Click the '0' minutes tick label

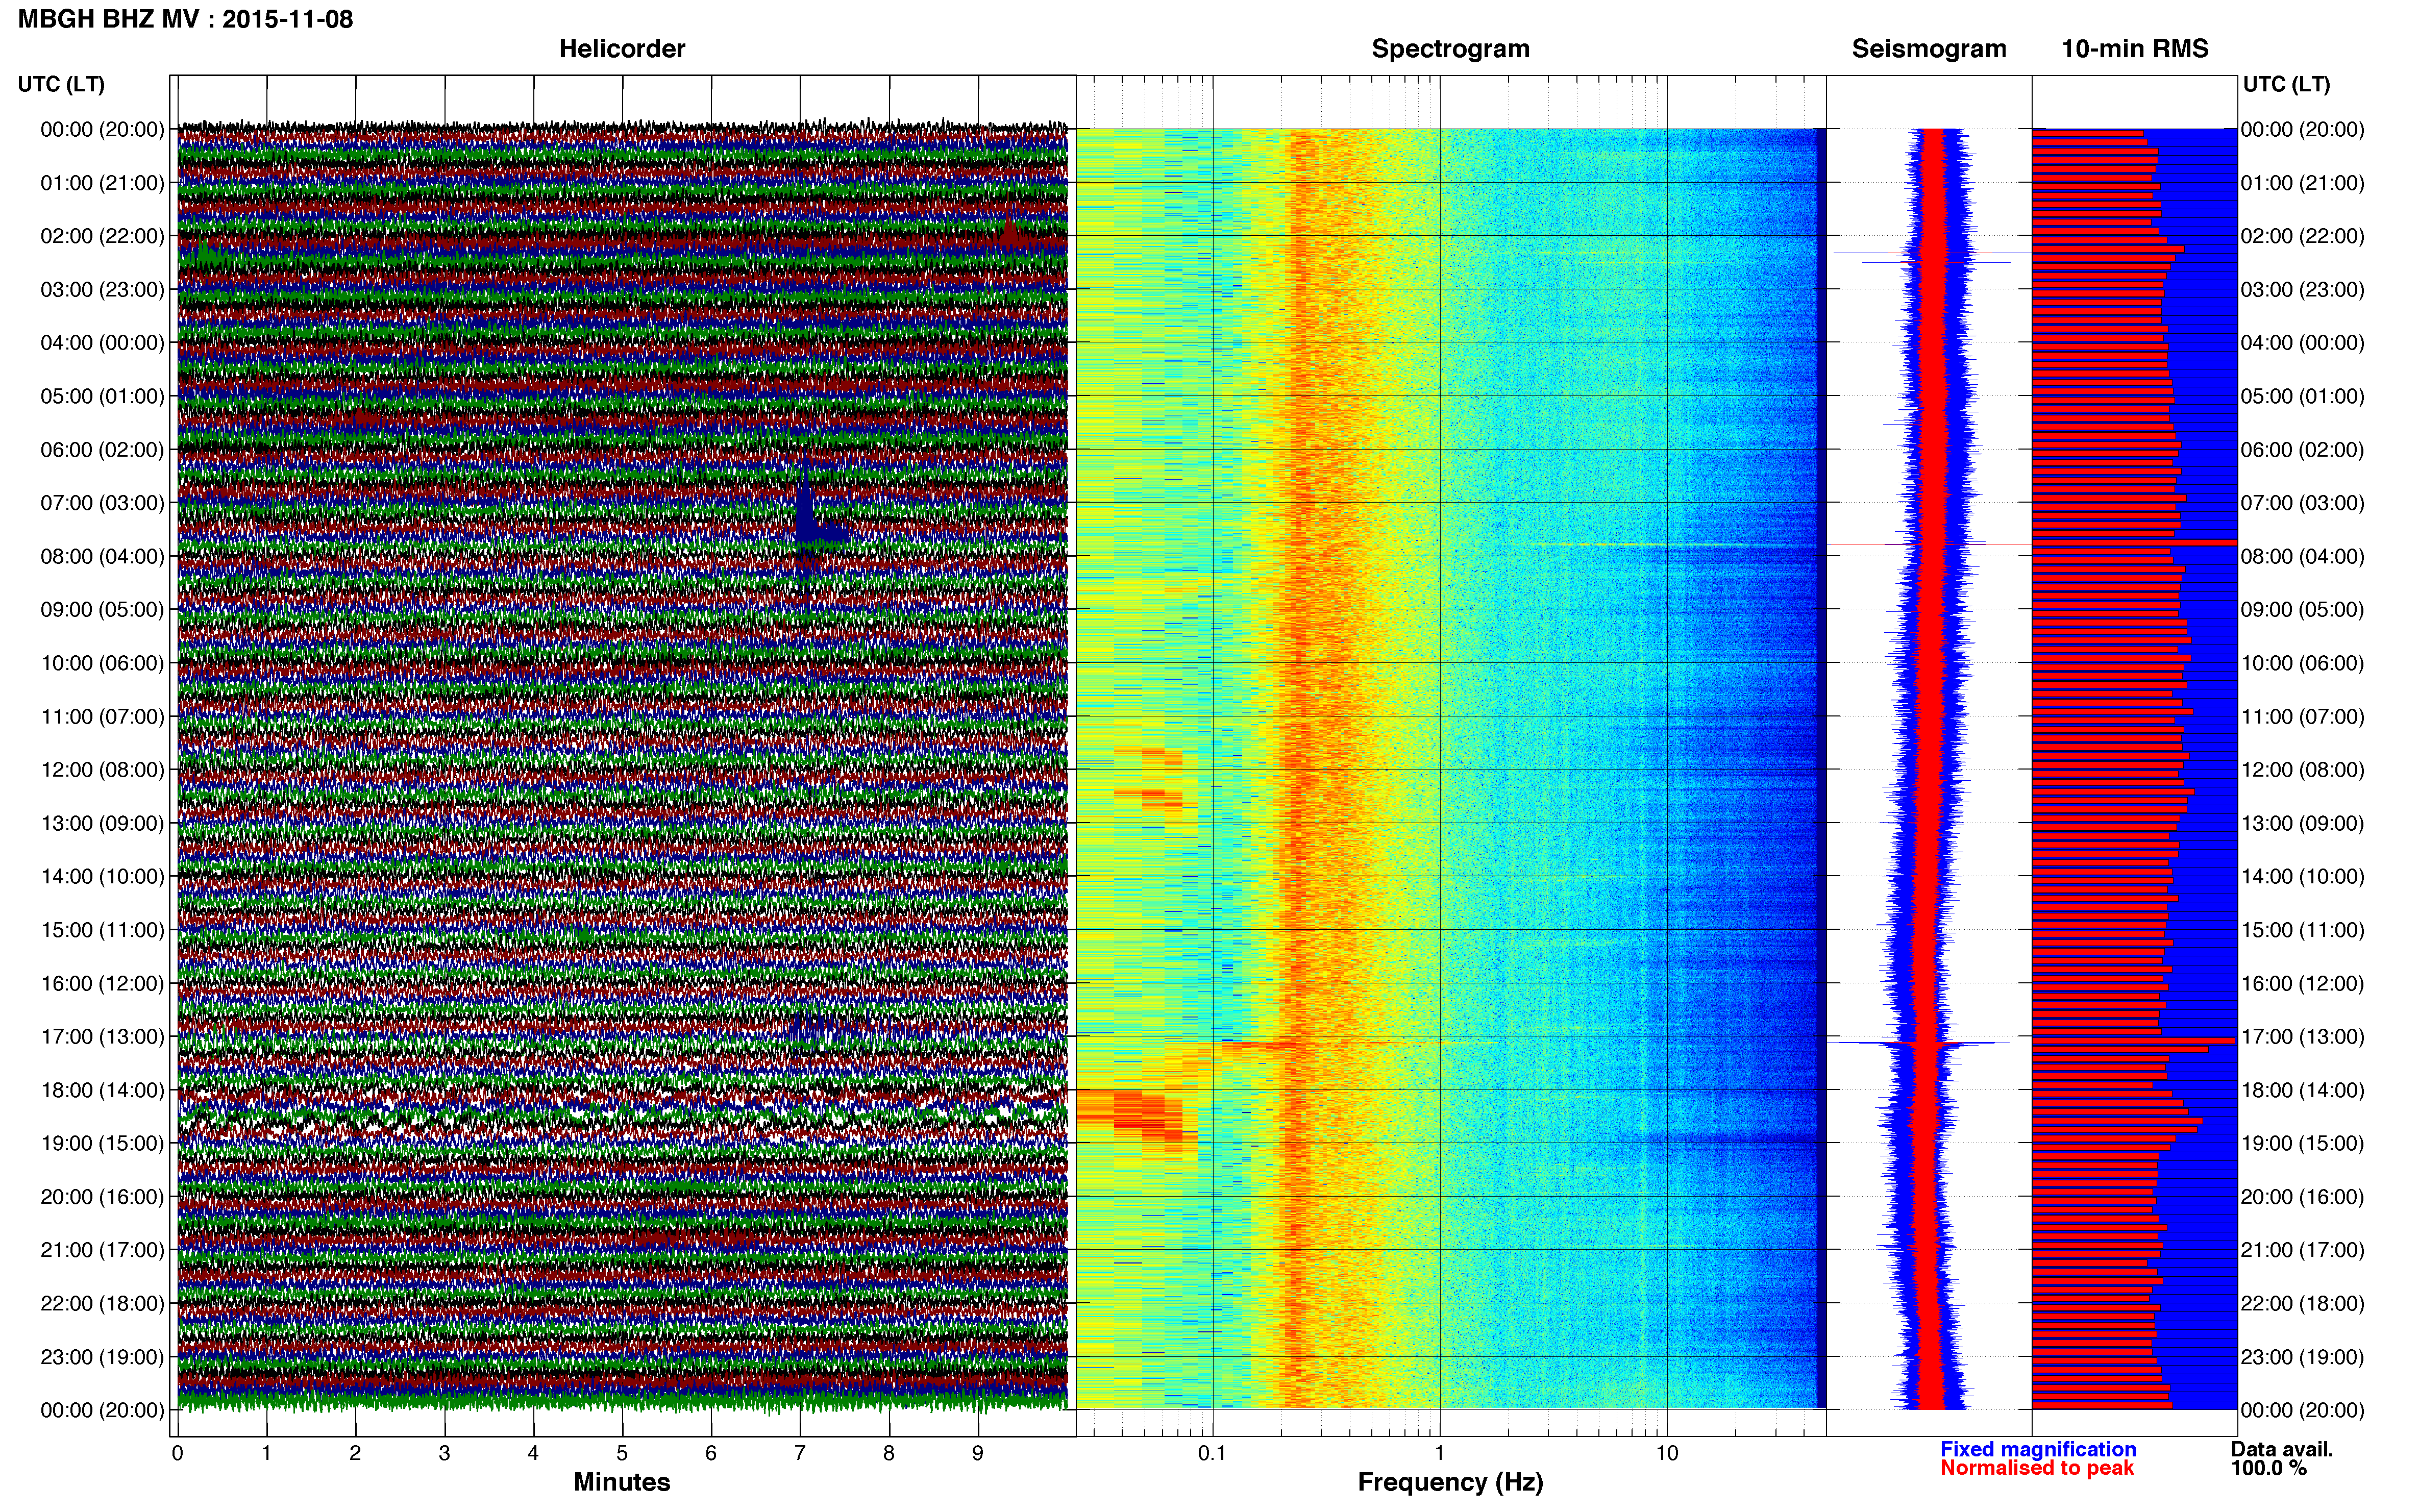click(x=178, y=1453)
